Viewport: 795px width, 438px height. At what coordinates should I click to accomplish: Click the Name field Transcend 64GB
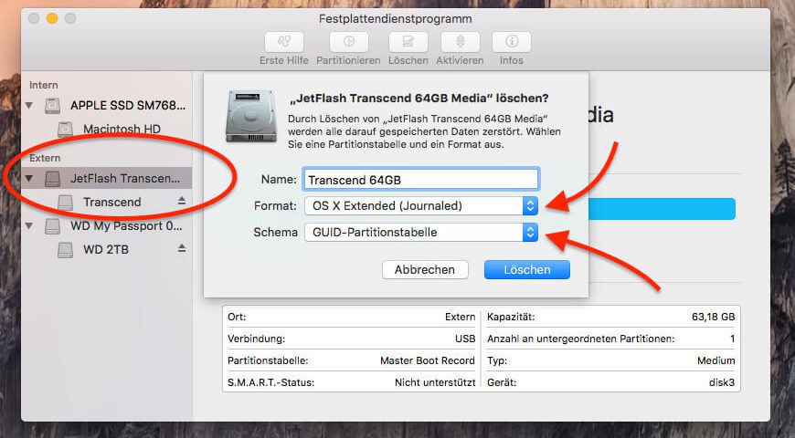point(421,180)
